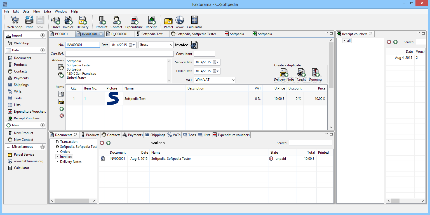
Task: Click the Cust.Ref. input field
Action: [119, 54]
